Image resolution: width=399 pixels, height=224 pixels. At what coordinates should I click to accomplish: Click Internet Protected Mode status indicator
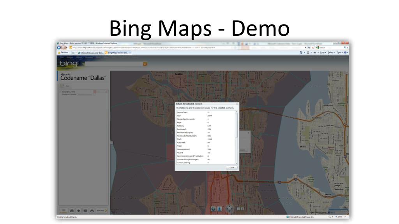pos(300,217)
